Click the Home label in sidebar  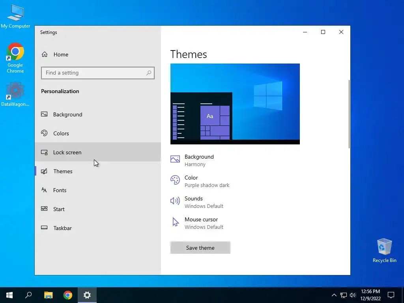coord(61,54)
